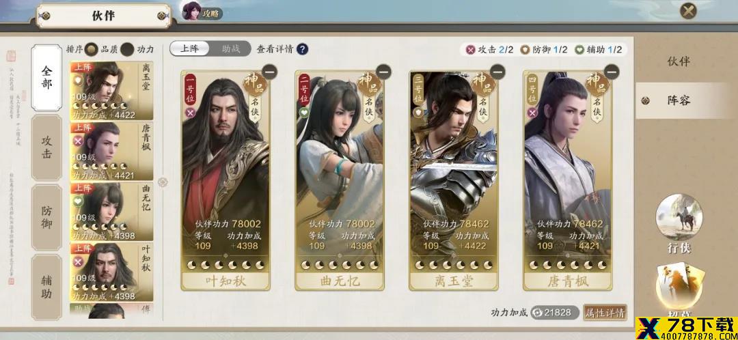
Task: Filter partners by the 辅助 tab
Action: [x=46, y=287]
